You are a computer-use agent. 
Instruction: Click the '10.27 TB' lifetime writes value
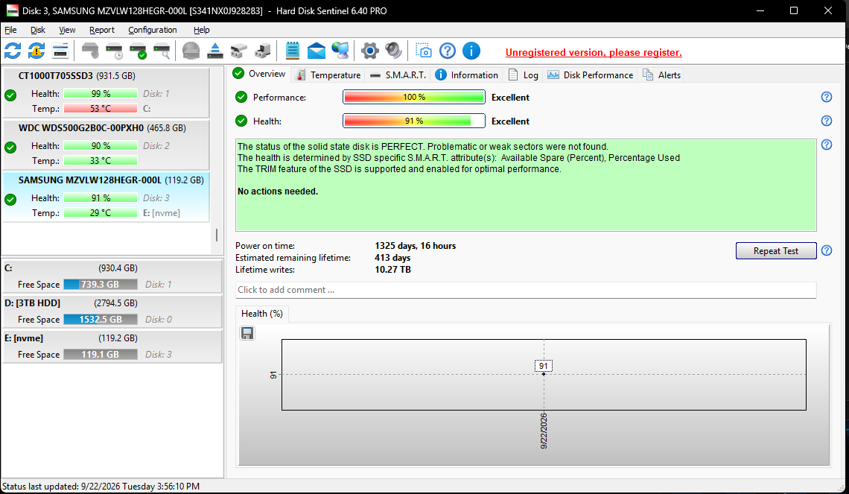[x=392, y=270]
